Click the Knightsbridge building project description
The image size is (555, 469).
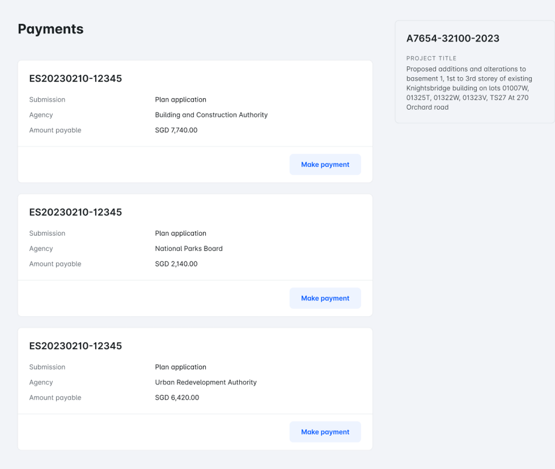tap(468, 88)
